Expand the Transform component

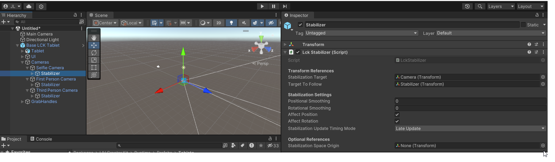[x=285, y=44]
